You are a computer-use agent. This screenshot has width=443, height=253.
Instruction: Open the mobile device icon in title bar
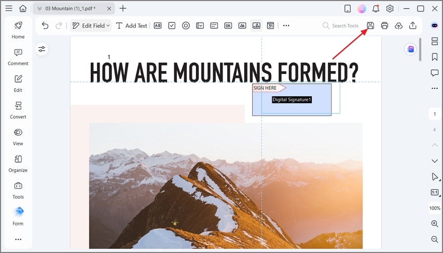348,8
